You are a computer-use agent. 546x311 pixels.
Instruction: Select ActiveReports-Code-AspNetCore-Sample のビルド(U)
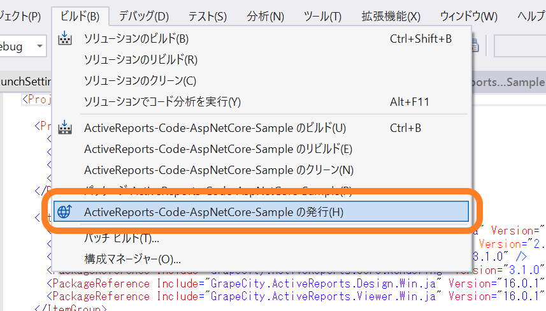pyautogui.click(x=261, y=128)
